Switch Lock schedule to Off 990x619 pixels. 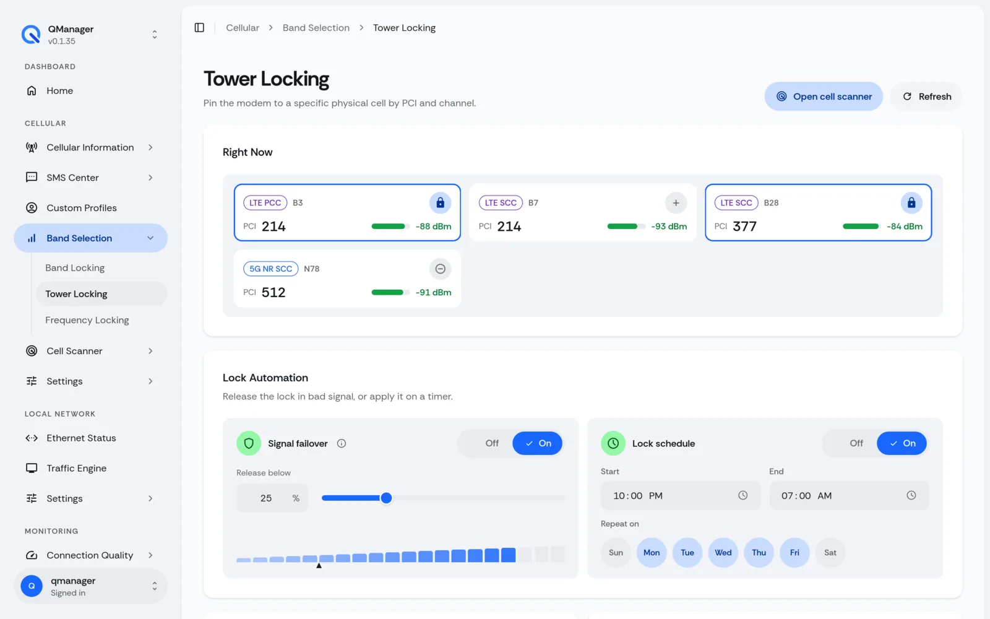pyautogui.click(x=856, y=443)
